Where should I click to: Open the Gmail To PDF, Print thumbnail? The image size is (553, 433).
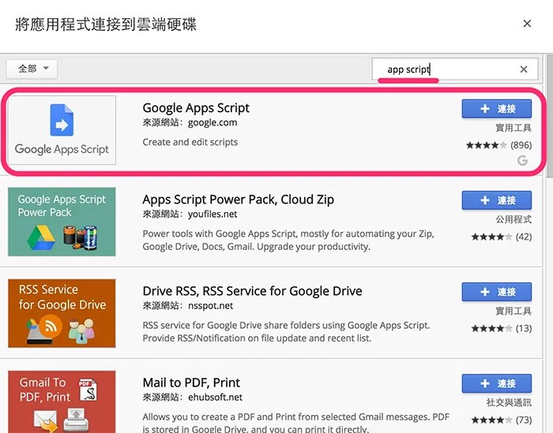click(x=62, y=401)
